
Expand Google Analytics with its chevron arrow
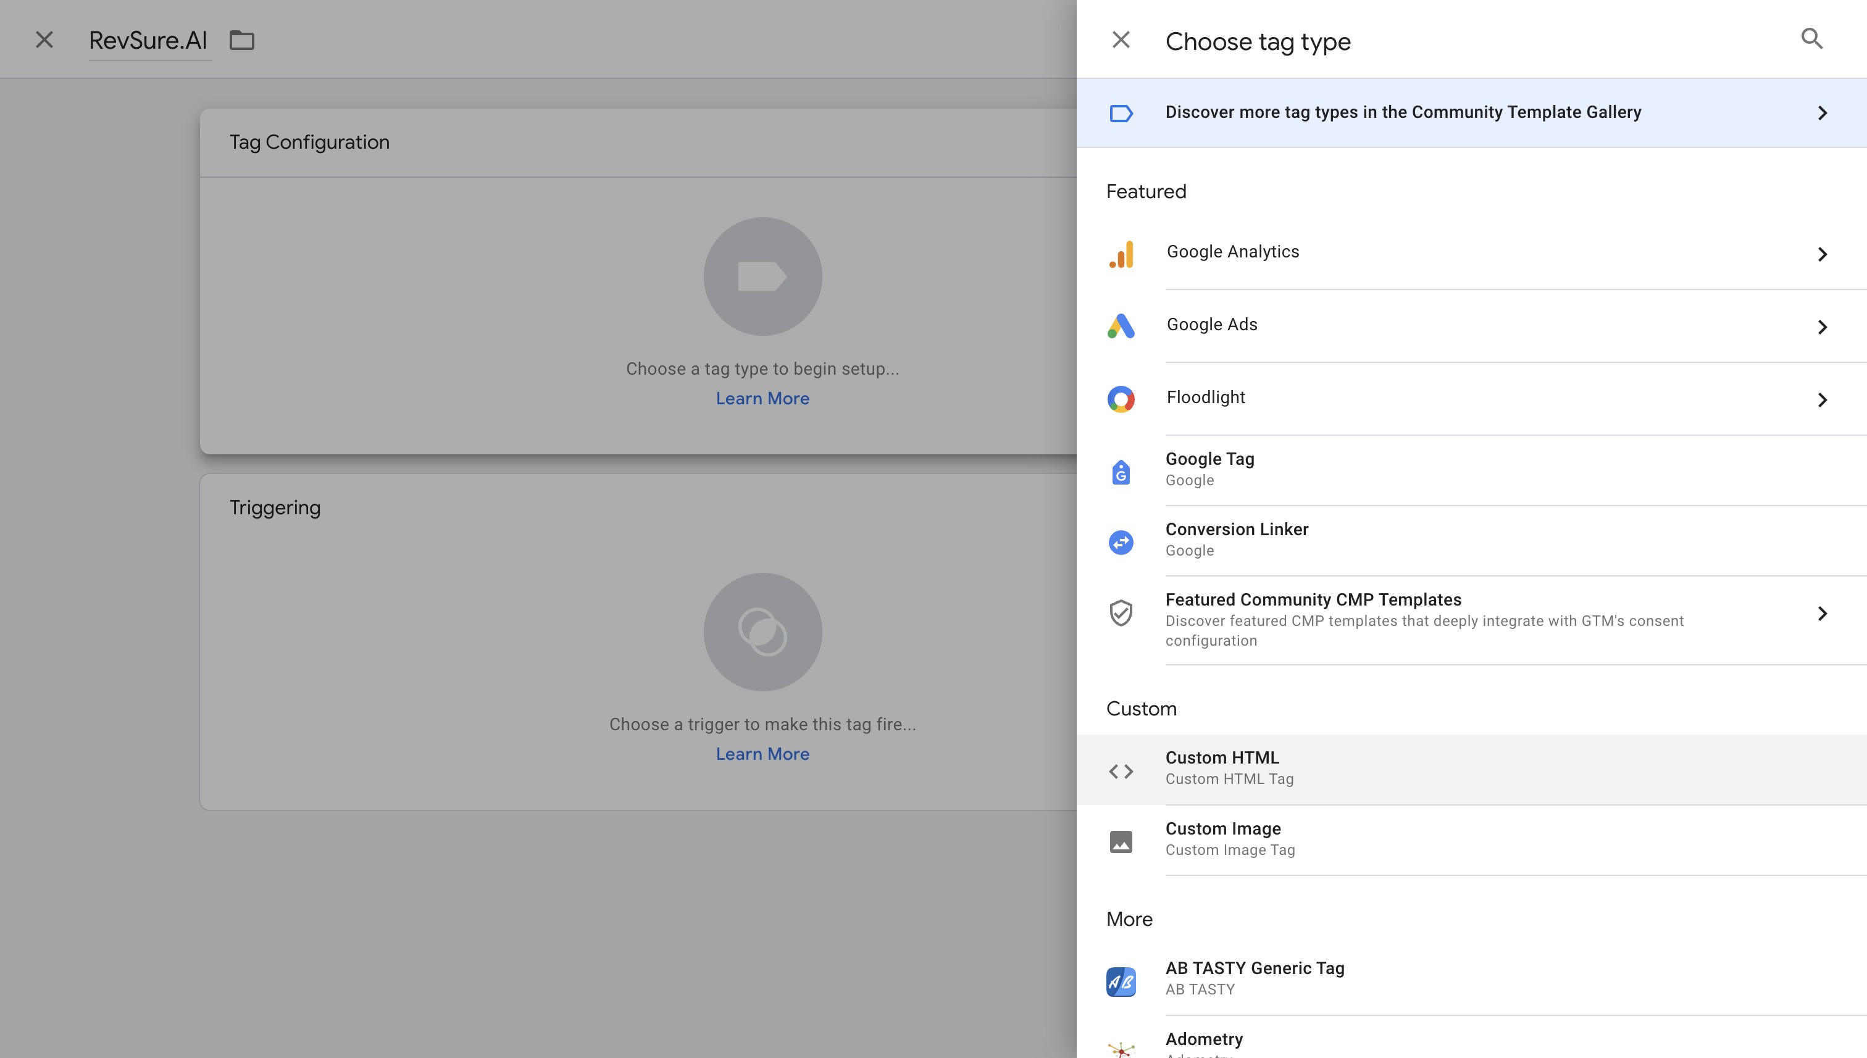click(x=1821, y=254)
